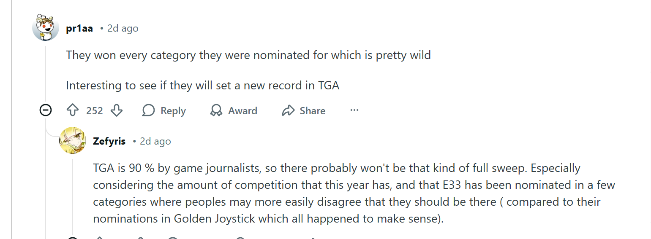Click the 252 vote count

[x=95, y=111]
